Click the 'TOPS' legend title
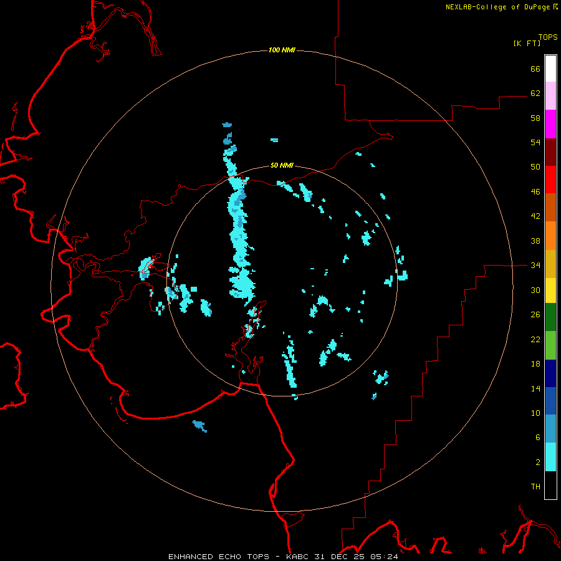The width and height of the screenshot is (561, 561). 548,37
